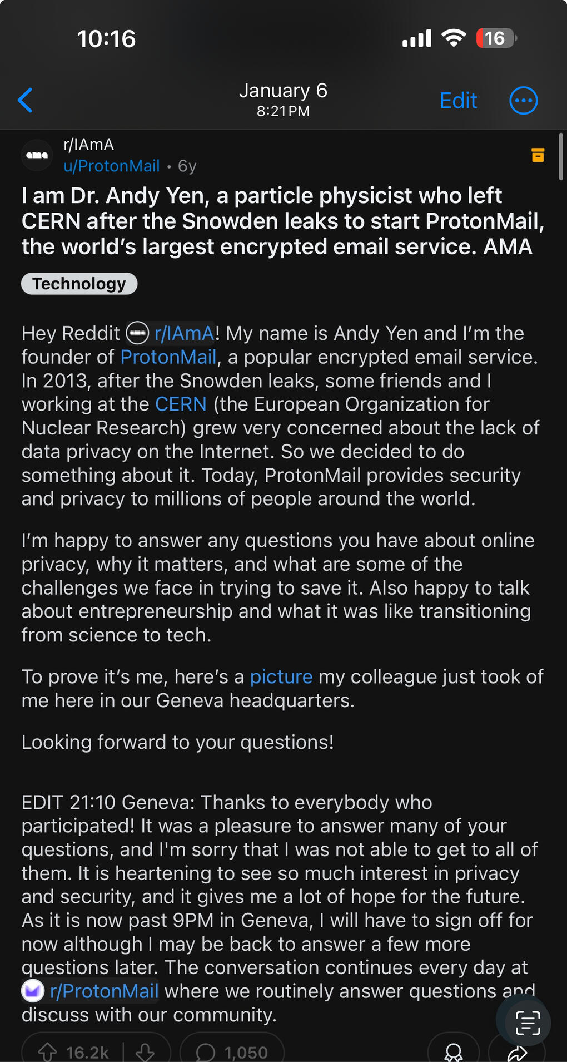The width and height of the screenshot is (567, 1062).
Task: Downvote the post
Action: point(145,1051)
